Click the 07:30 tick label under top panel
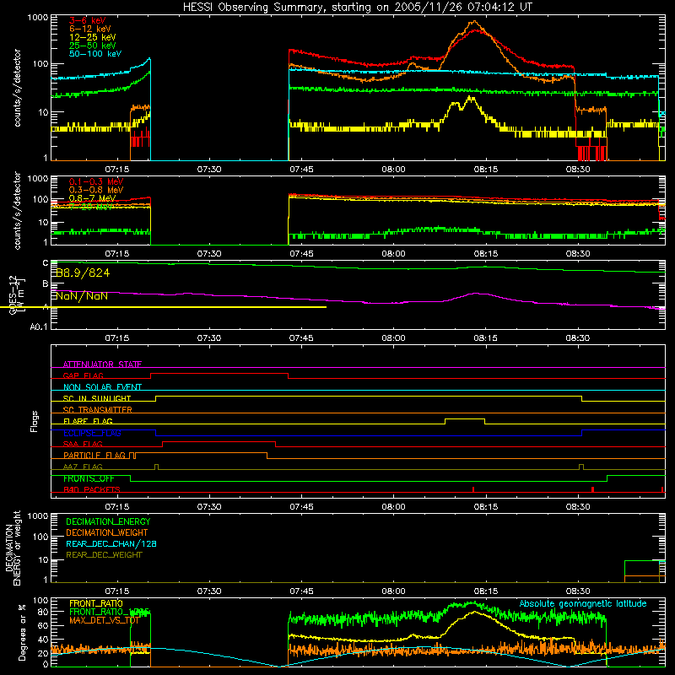 point(209,170)
